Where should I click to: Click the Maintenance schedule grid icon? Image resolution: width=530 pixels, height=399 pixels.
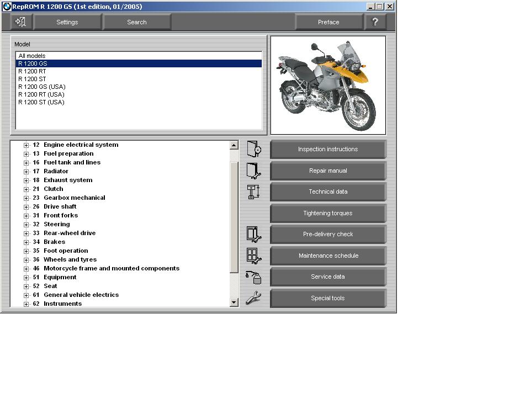coord(253,256)
